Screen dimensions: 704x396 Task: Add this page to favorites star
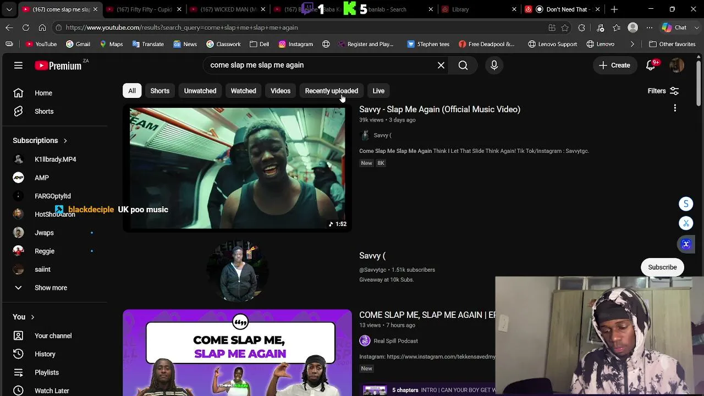click(x=565, y=28)
